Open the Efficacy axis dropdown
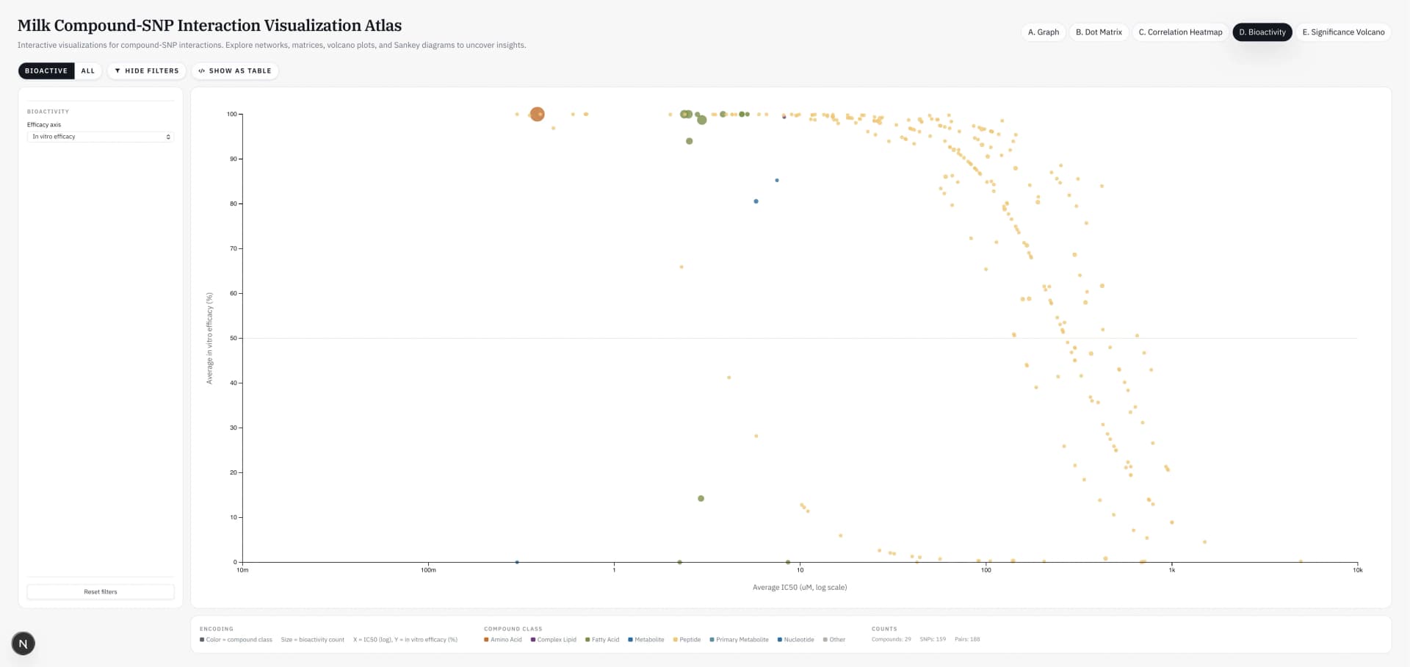 100,137
